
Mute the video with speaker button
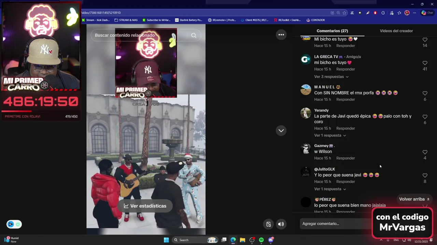click(281, 224)
